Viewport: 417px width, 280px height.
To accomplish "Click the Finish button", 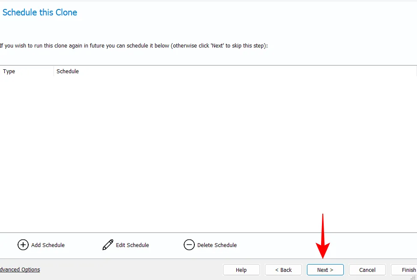I will point(404,270).
